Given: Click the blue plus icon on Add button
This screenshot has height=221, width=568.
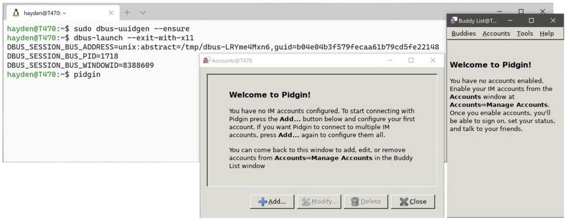Looking at the screenshot, I should click(263, 202).
